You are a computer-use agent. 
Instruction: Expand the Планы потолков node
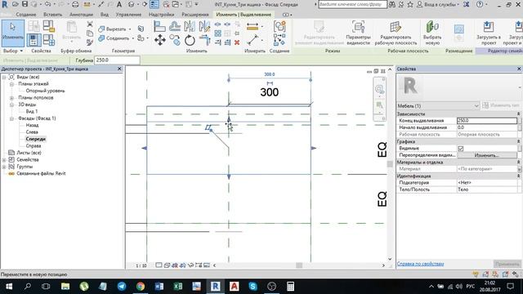[x=11, y=98]
